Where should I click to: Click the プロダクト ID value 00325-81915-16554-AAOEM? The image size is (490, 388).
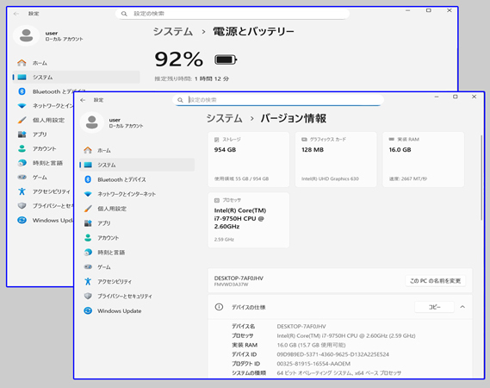pos(313,364)
